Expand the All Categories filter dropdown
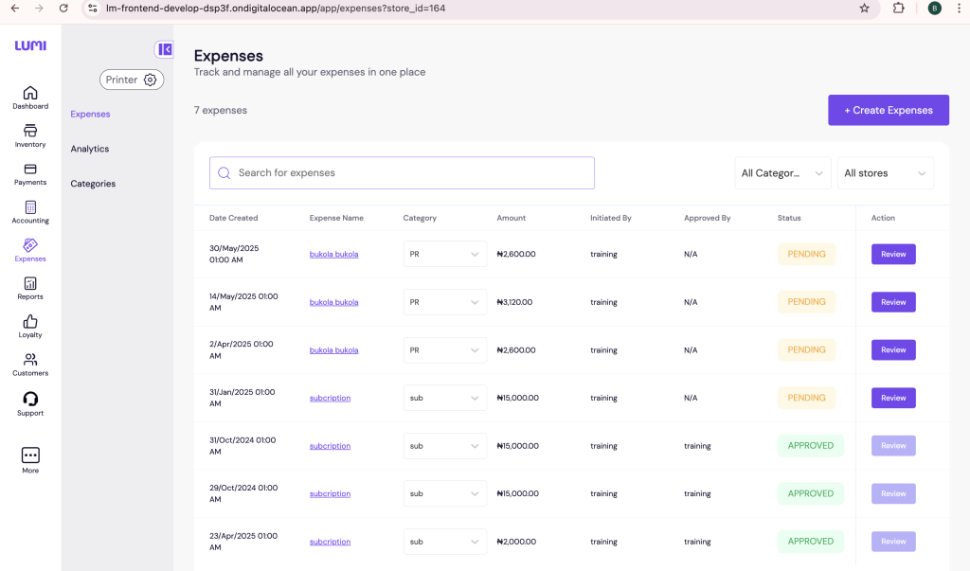Screen dimensions: 970x571 pyautogui.click(x=782, y=173)
